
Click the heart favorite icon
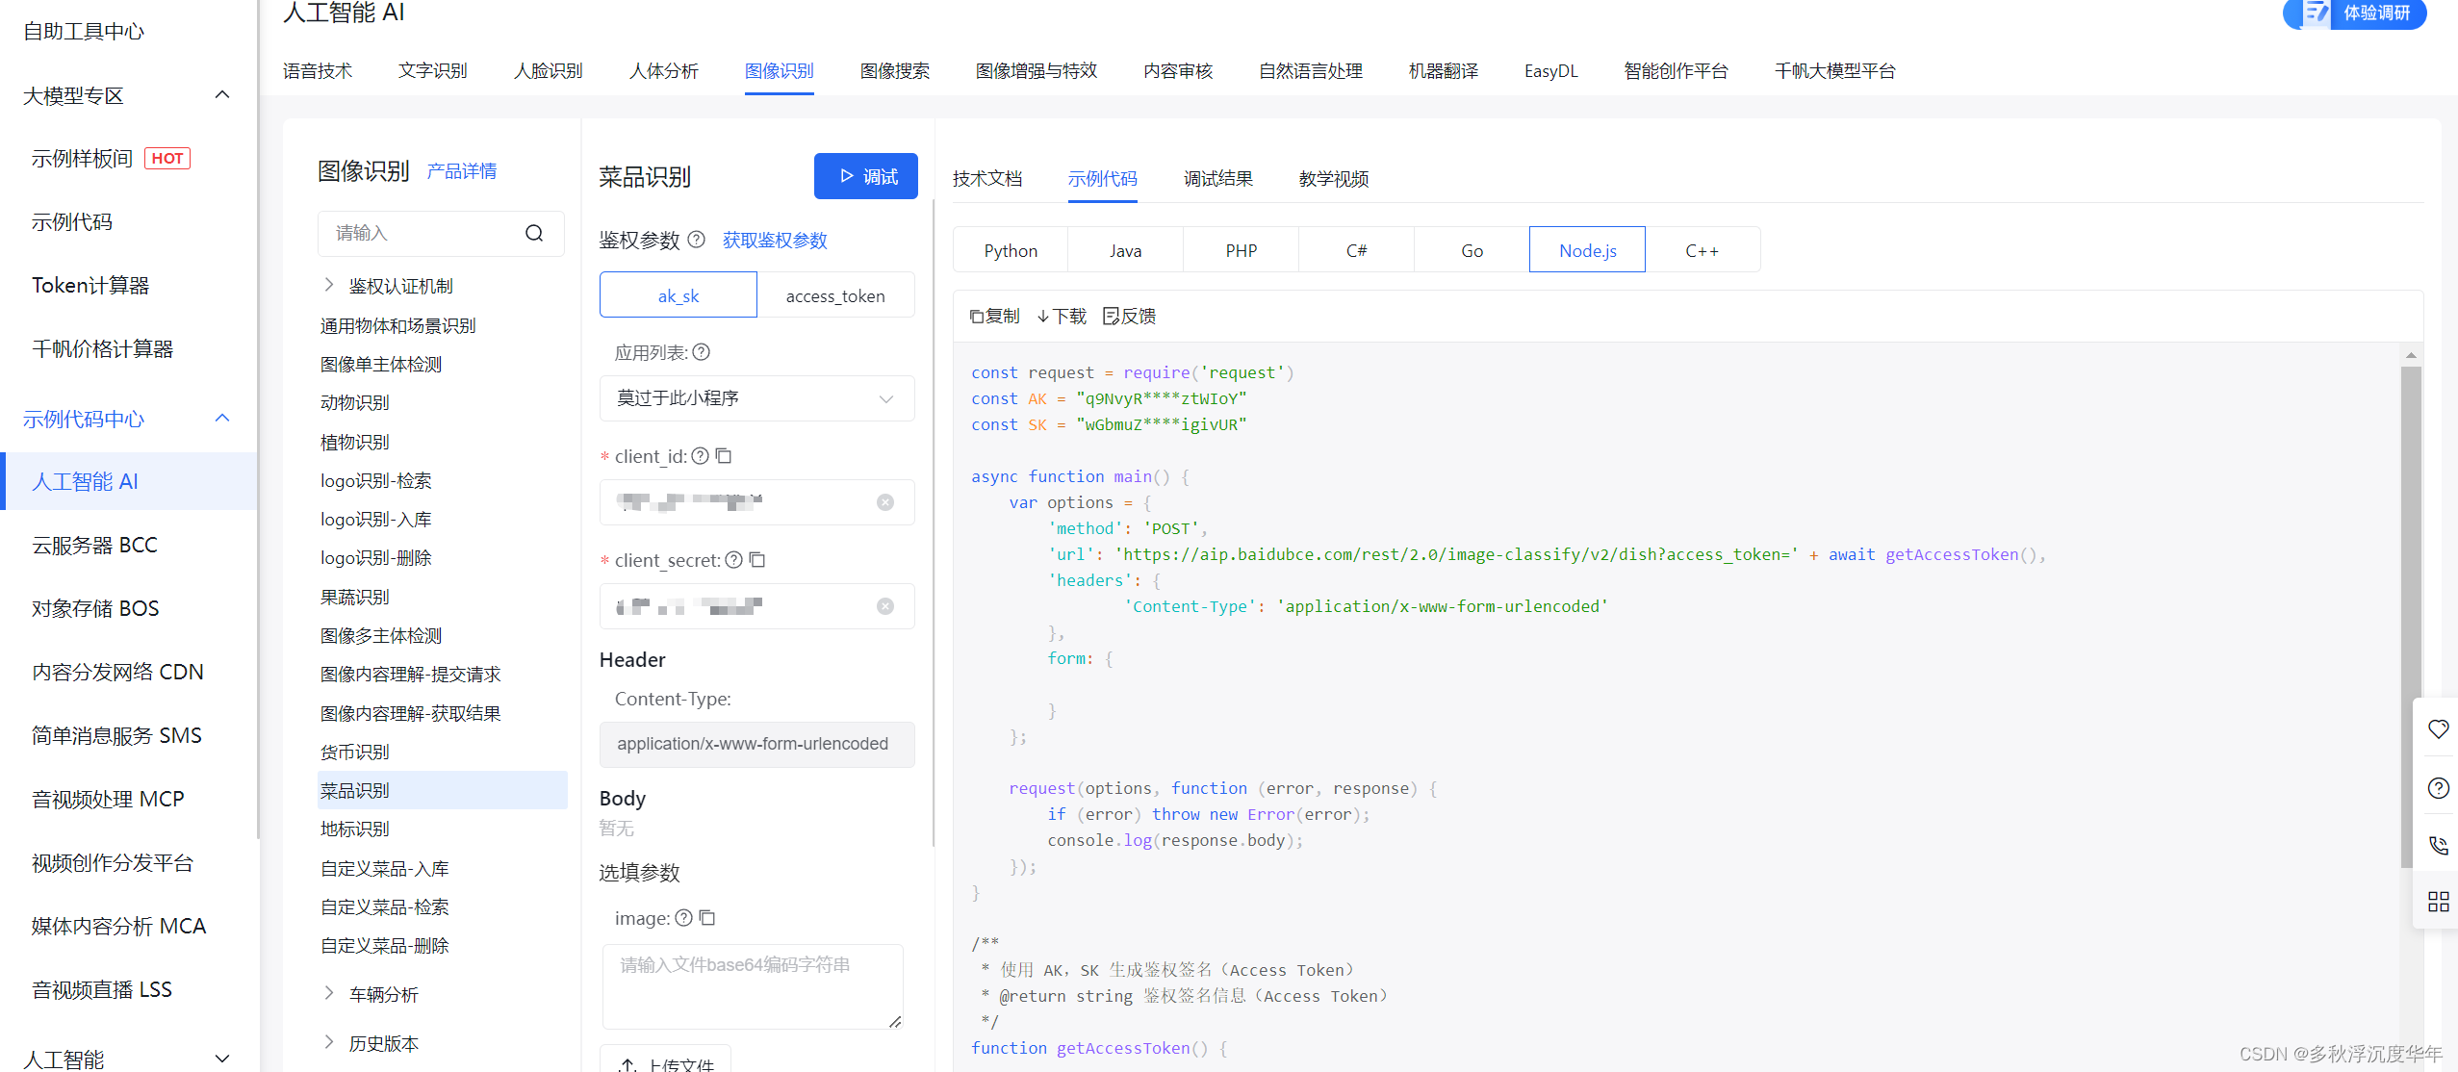(x=2438, y=729)
